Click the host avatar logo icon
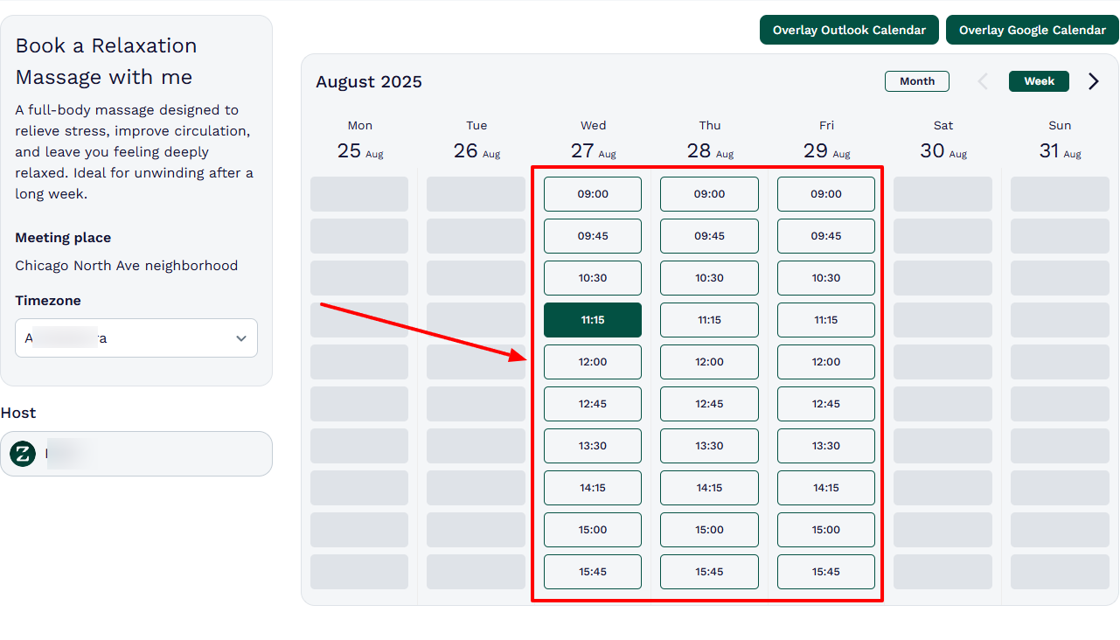1120x640 pixels. [23, 454]
